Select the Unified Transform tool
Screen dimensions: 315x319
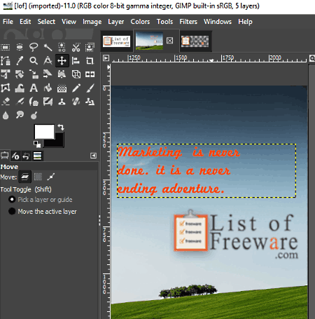coord(6,74)
